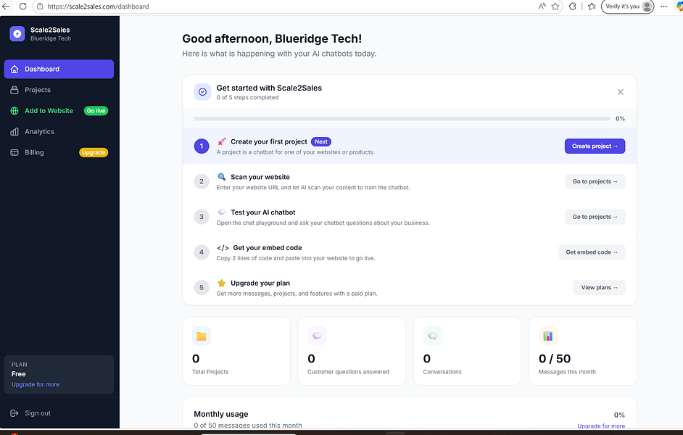Click step number 3 circle
This screenshot has height=435, width=683.
(202, 217)
